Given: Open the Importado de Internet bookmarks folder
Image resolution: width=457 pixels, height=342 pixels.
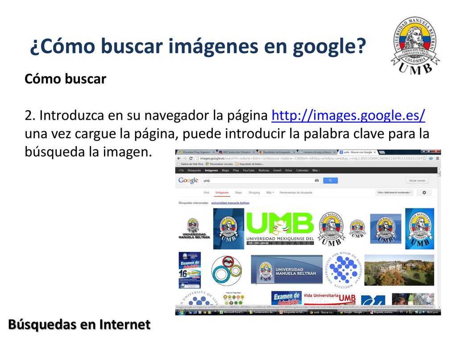Looking at the screenshot, I should pyautogui.click(x=249, y=164).
